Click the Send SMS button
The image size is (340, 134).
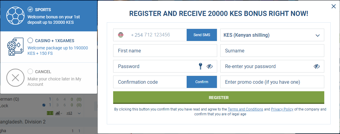click(202, 35)
